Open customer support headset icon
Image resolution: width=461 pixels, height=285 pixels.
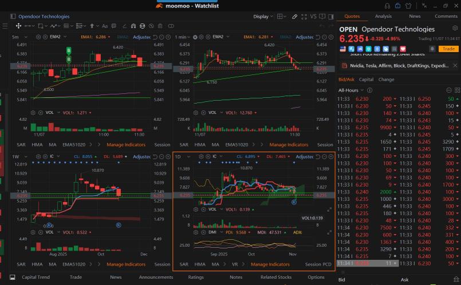[387, 6]
